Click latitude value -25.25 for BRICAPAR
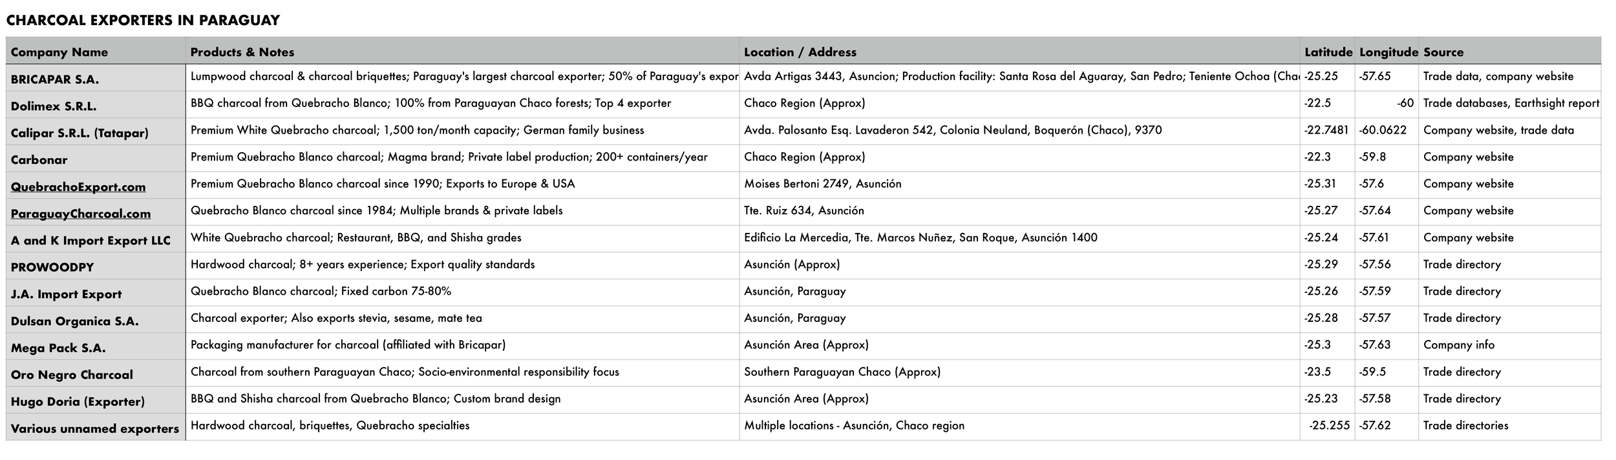Image resolution: width=1616 pixels, height=460 pixels. click(x=1328, y=77)
